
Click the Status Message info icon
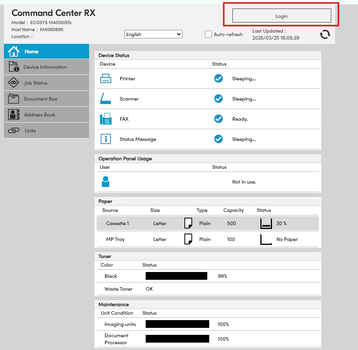pos(106,139)
